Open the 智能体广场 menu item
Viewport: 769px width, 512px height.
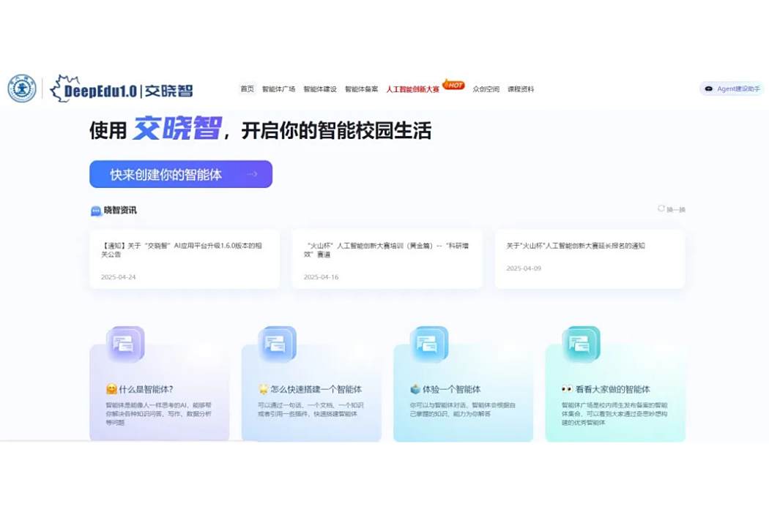[x=278, y=89]
